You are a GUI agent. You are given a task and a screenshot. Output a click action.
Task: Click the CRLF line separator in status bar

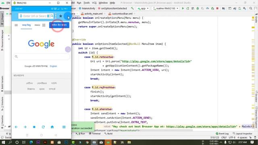coord(224,137)
